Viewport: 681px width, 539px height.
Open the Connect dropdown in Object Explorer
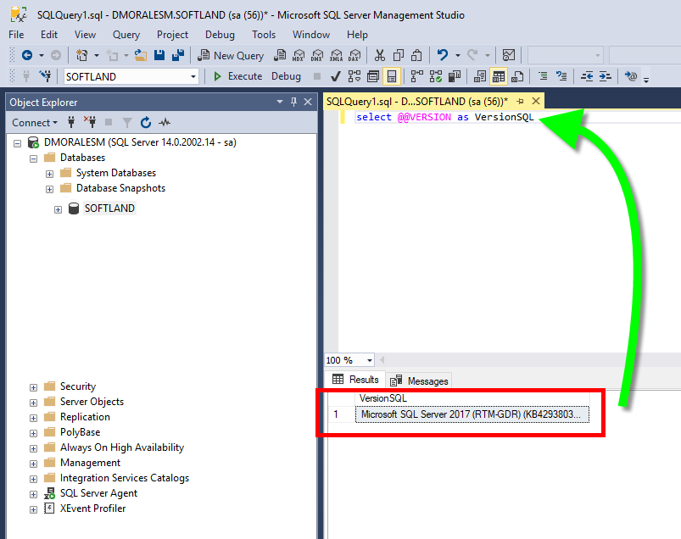35,123
